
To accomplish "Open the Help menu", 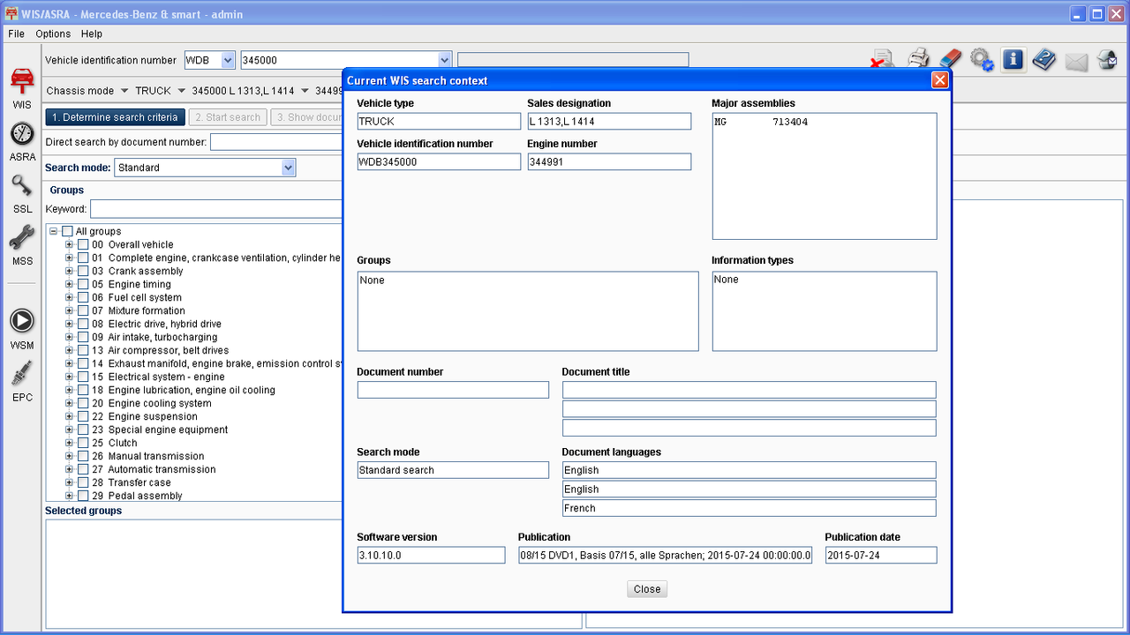I will [92, 34].
